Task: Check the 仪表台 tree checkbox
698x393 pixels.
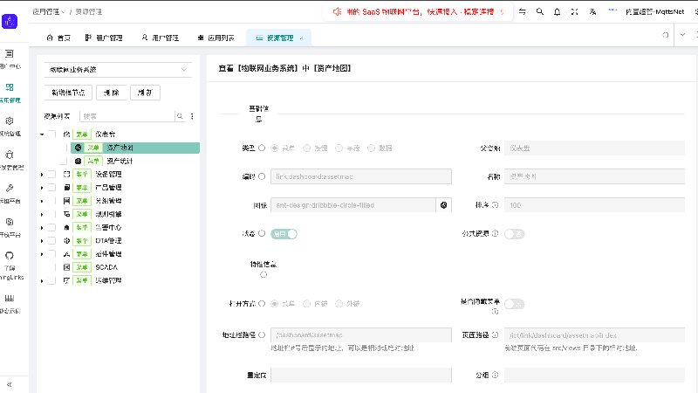Action: (x=52, y=134)
